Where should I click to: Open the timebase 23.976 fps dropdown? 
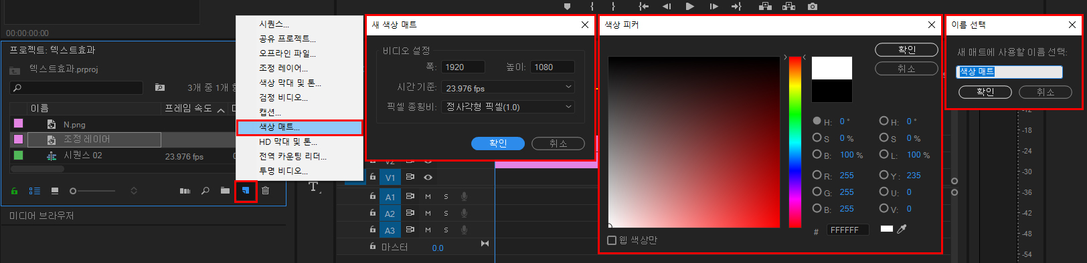pos(508,87)
